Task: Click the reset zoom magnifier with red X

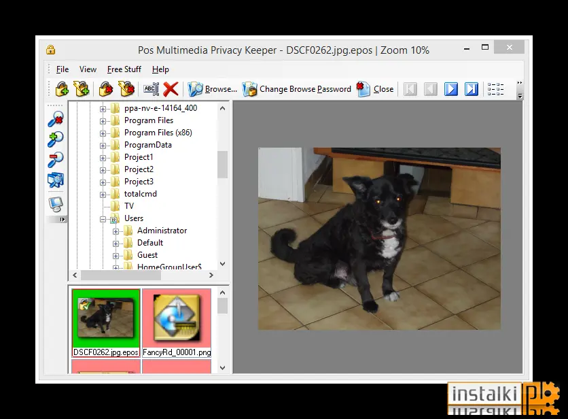Action: [x=56, y=119]
